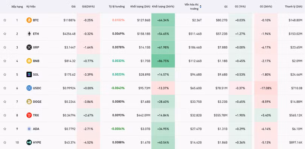Mark ADA as favorite with star

(5, 129)
